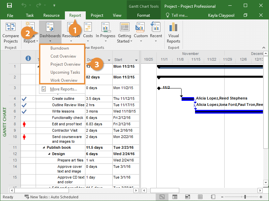Choose Burndown in the Dashboards list
The image size is (269, 201).
60,48
